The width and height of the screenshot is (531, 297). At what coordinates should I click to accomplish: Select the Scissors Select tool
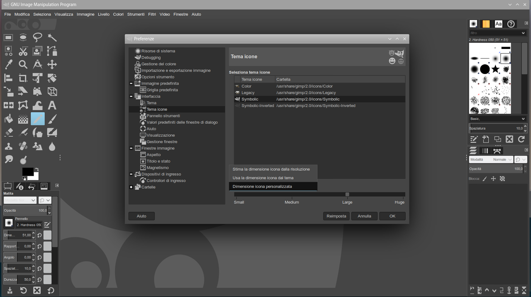23,51
